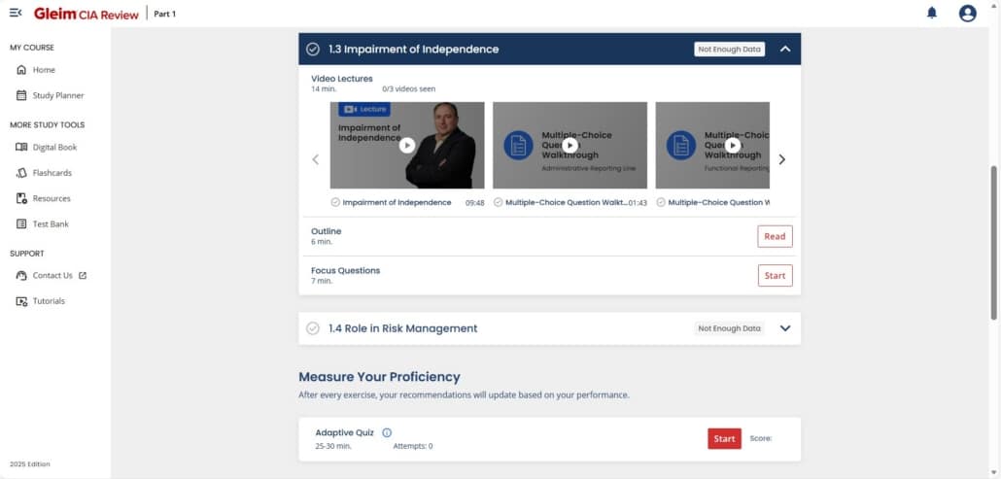The height and width of the screenshot is (479, 1001).
Task: Click the 1.4 Role in Risk Management title
Action: pyautogui.click(x=402, y=328)
